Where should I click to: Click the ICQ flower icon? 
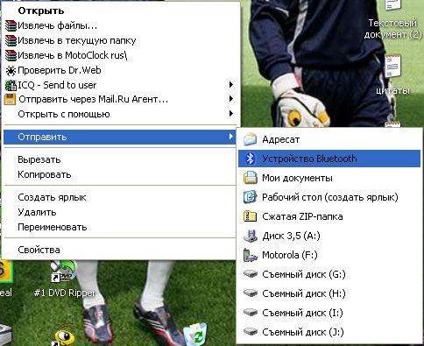[11, 85]
